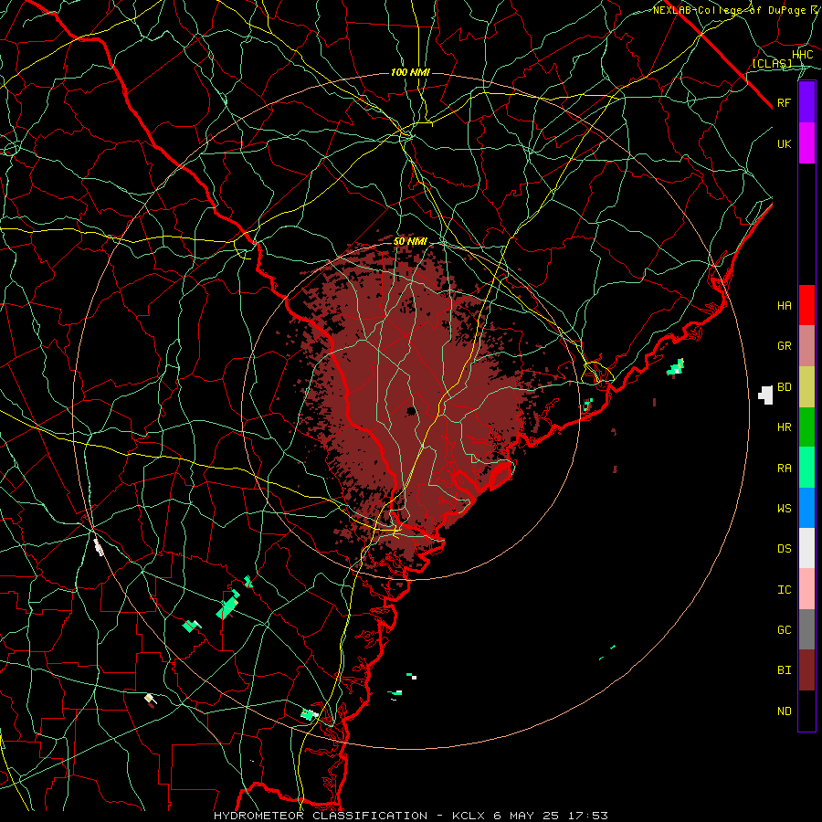The image size is (822, 822).
Task: Click the HHC product code text
Action: click(802, 55)
